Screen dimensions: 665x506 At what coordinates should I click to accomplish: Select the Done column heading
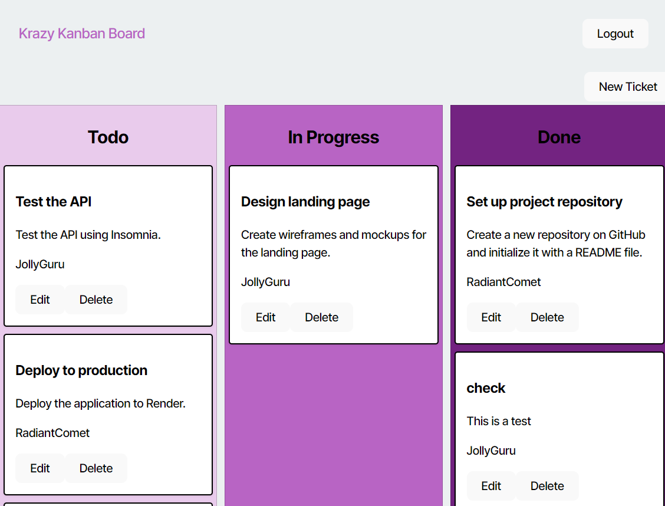click(x=559, y=137)
